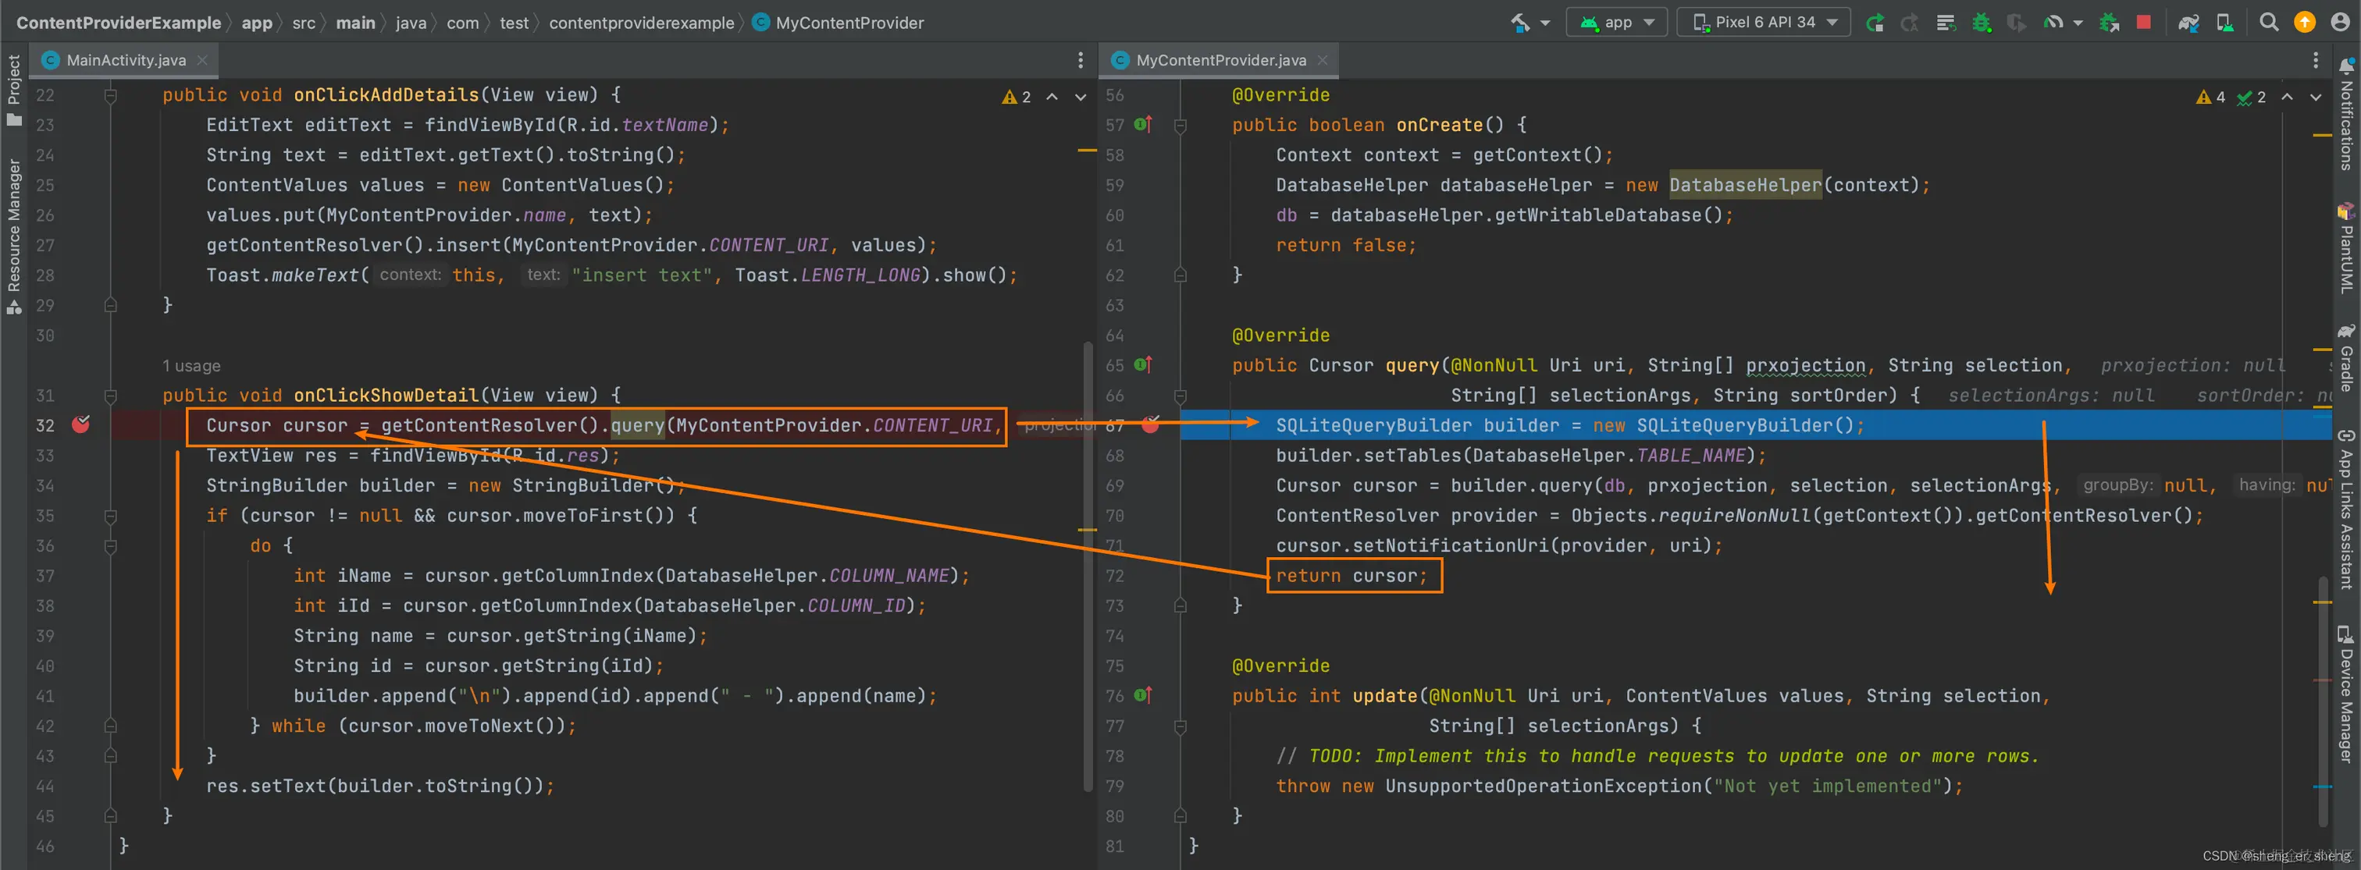Screen dimensions: 2361x870
Task: Click the contentproviderexample breadcrumb
Action: point(641,23)
